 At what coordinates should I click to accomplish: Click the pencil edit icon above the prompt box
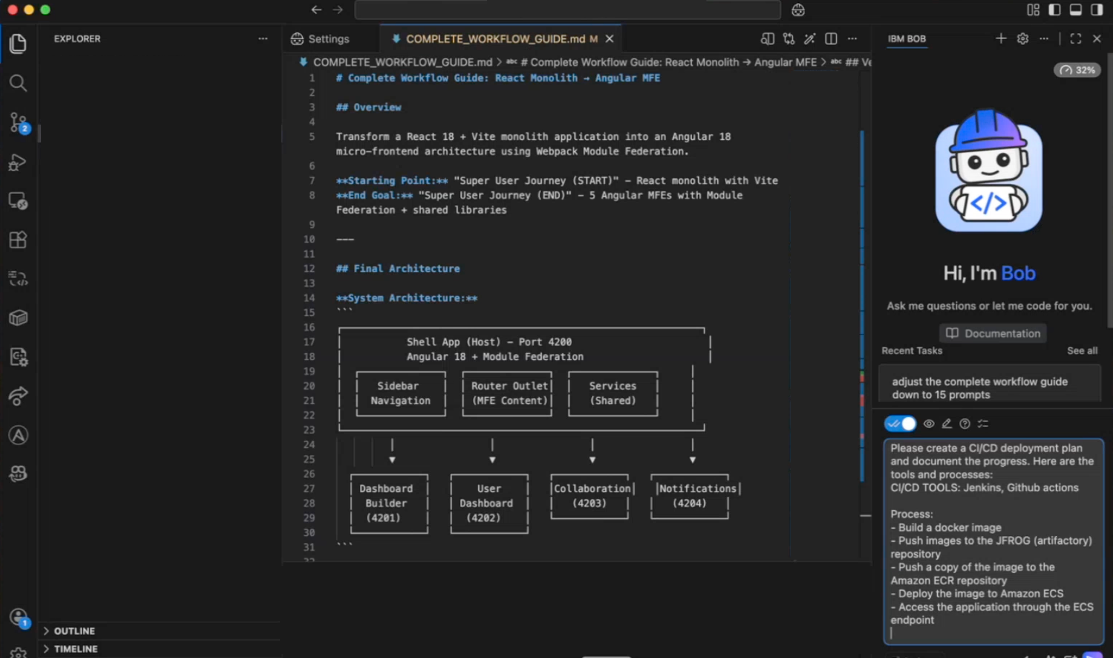tap(947, 424)
